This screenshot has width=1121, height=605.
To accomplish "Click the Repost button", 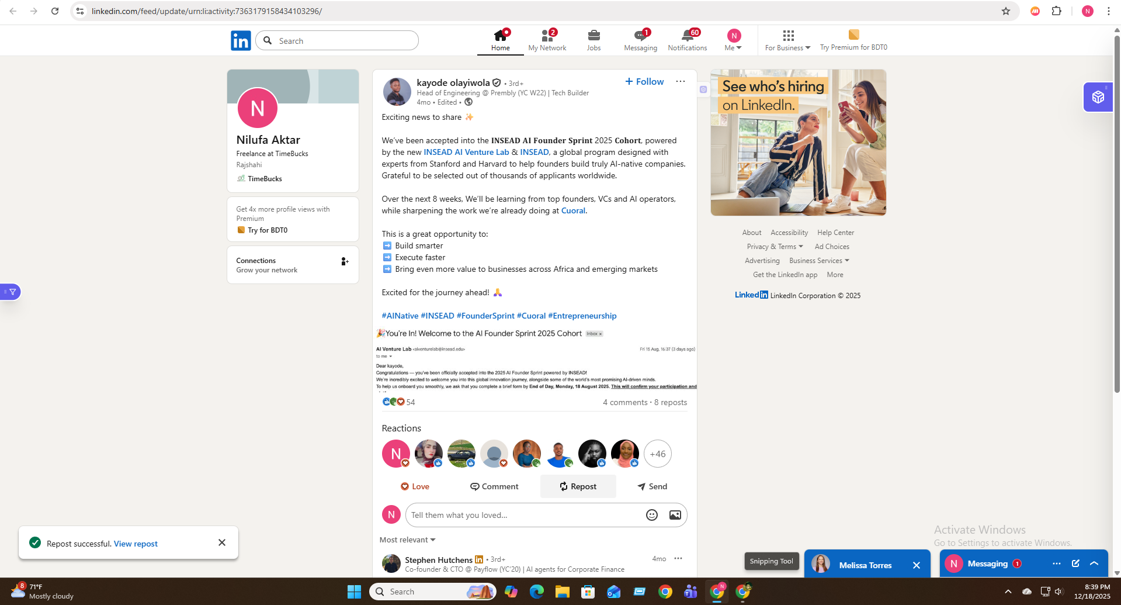I will pyautogui.click(x=578, y=486).
